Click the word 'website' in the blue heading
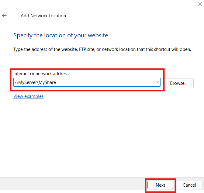204x193 pixels. click(98, 35)
